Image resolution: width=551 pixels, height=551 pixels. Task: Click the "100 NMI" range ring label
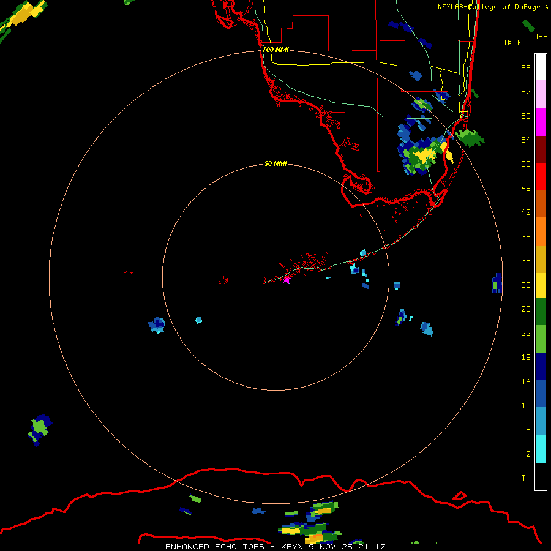click(x=275, y=50)
